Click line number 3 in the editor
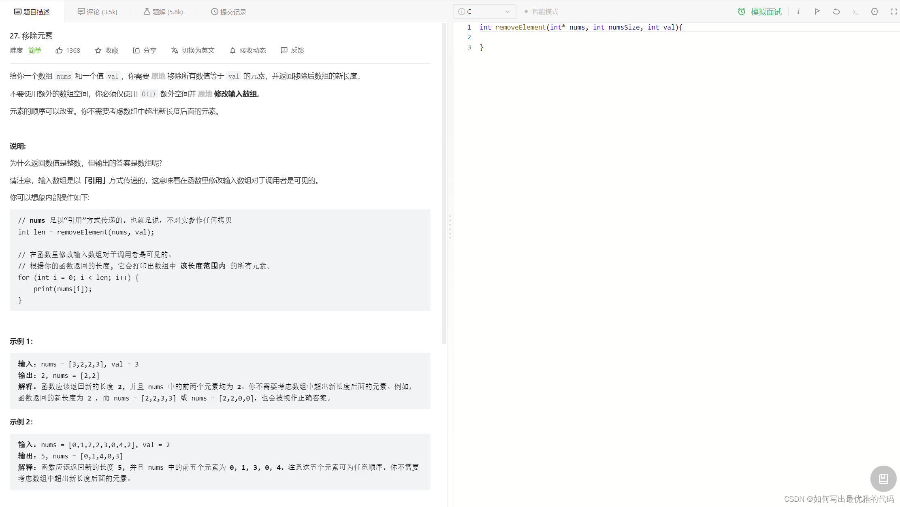This screenshot has width=900, height=507. pos(469,47)
